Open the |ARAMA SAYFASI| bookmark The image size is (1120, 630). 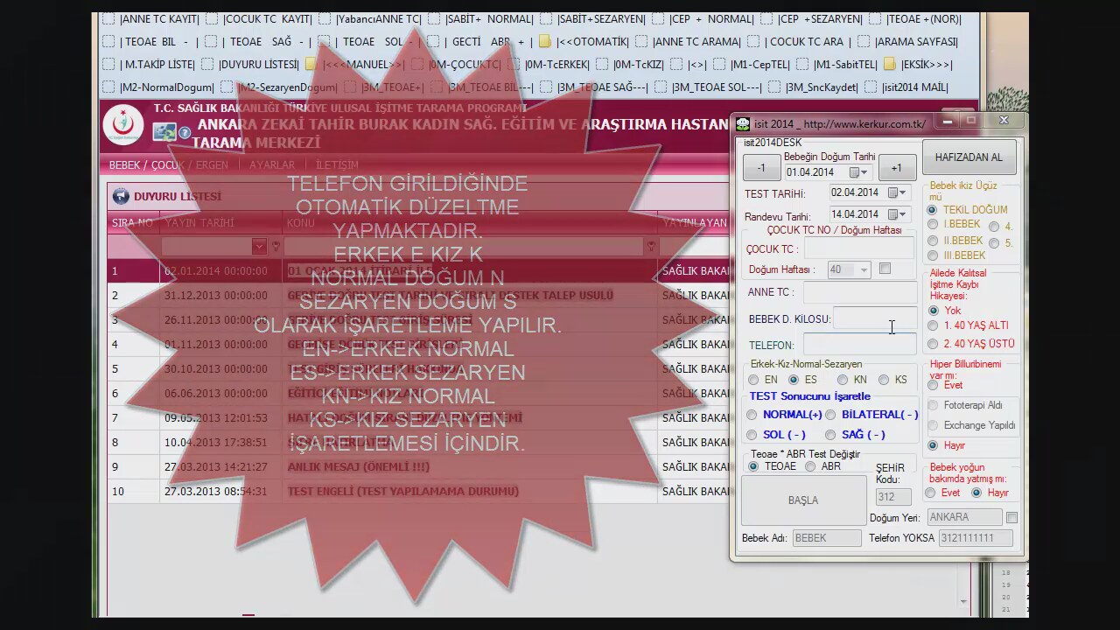tap(907, 42)
